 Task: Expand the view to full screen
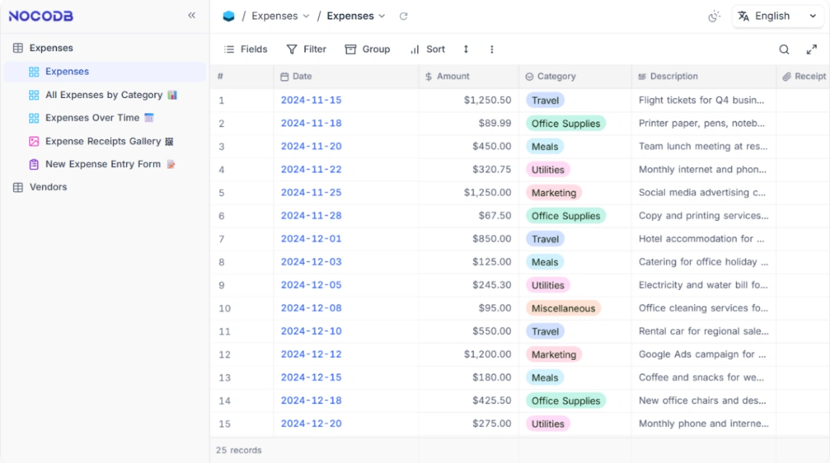click(812, 49)
